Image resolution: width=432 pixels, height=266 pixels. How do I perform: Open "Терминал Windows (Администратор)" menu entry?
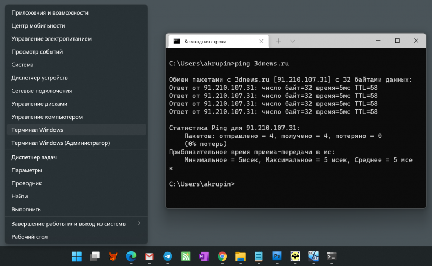tap(60, 143)
